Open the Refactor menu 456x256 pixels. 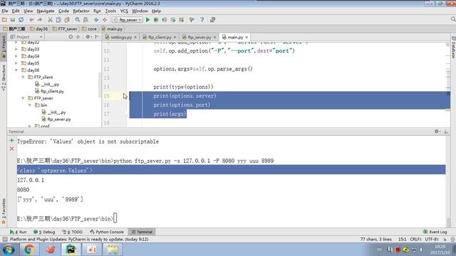(81, 11)
